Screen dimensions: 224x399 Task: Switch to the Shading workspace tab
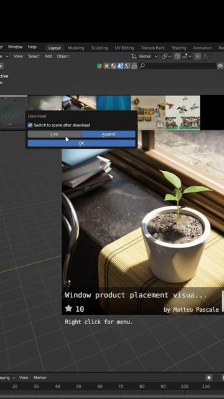(x=179, y=48)
